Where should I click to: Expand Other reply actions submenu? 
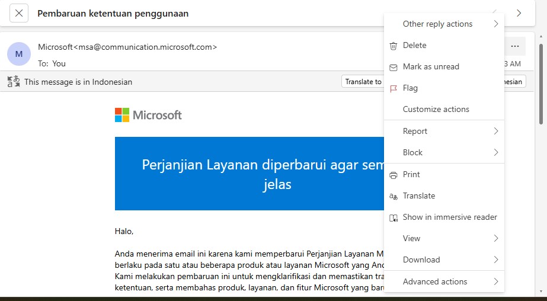[x=444, y=24]
